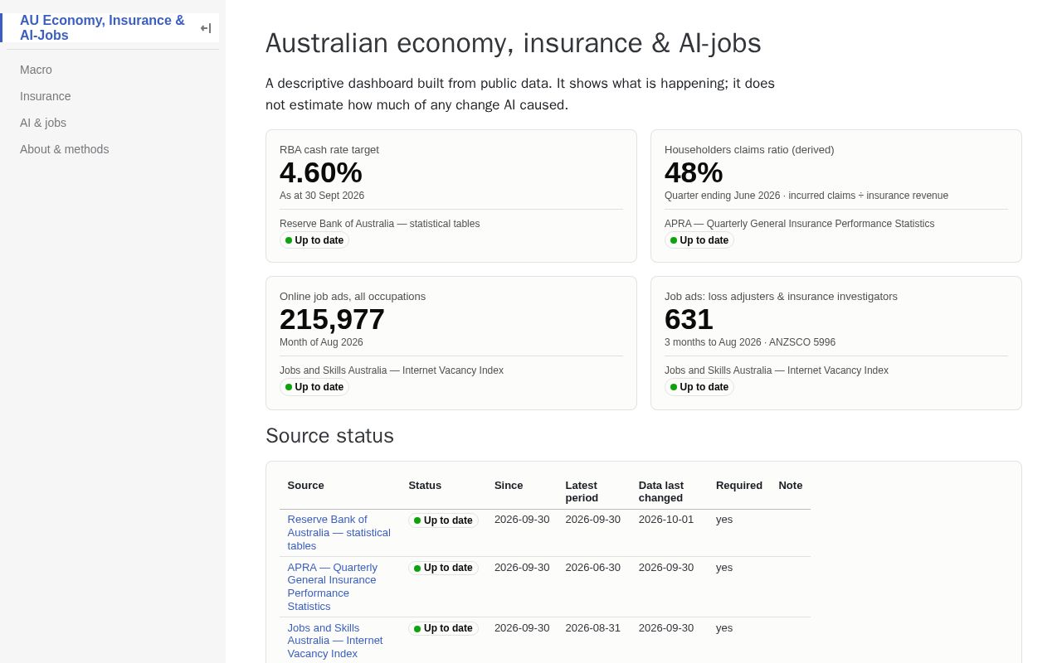Click the Note column header
Image resolution: width=1062 pixels, height=663 pixels.
point(791,486)
